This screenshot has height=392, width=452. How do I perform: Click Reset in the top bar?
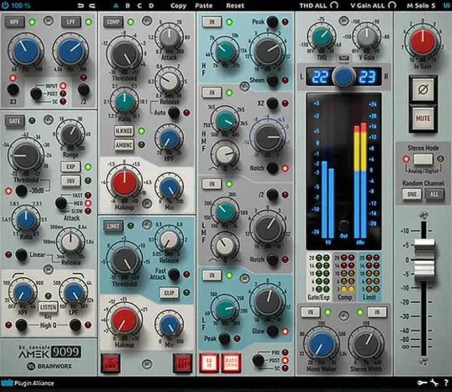point(235,6)
